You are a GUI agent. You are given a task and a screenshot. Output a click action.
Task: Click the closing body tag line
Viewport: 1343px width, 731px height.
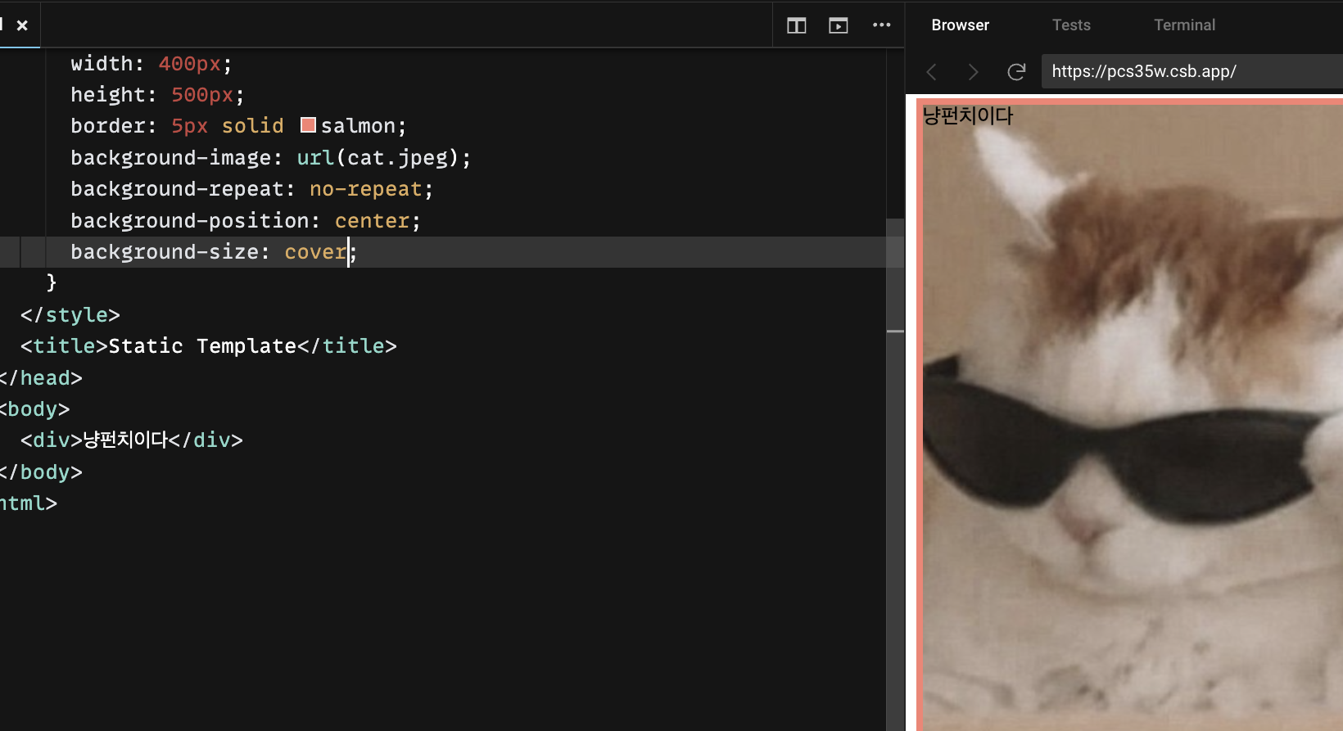[41, 472]
